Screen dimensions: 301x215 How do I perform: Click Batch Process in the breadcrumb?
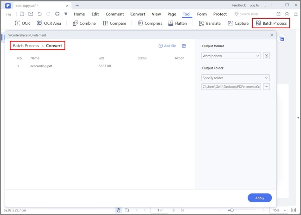pyautogui.click(x=26, y=46)
